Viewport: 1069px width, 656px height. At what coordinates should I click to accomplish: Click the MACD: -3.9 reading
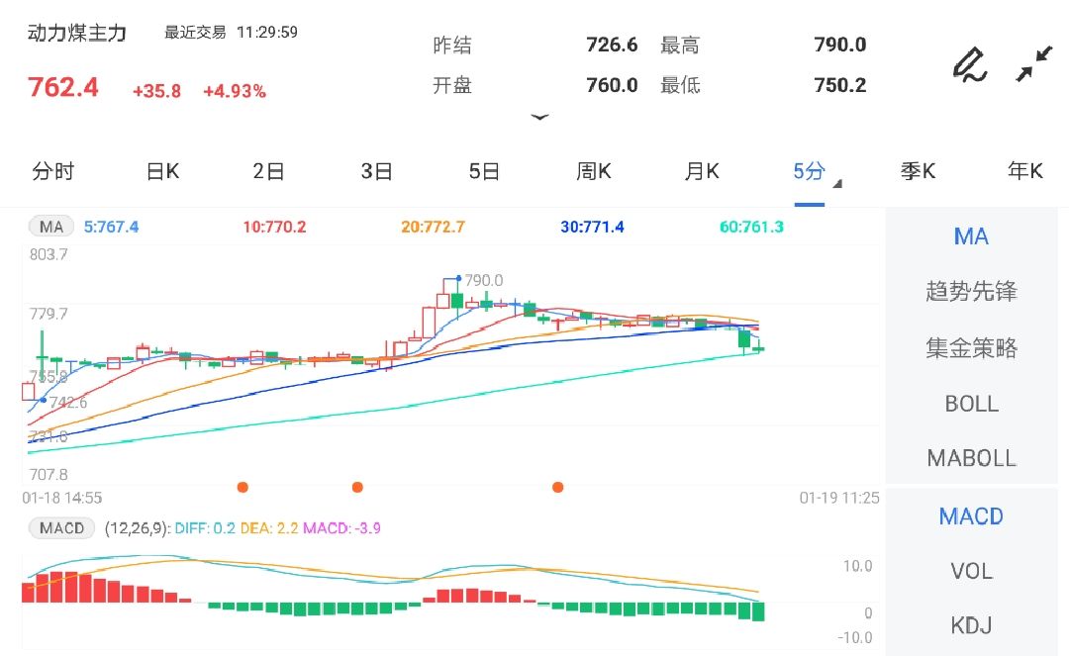(x=341, y=528)
